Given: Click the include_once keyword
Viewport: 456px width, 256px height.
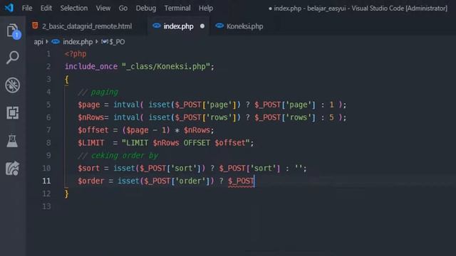Looking at the screenshot, I should (x=91, y=66).
